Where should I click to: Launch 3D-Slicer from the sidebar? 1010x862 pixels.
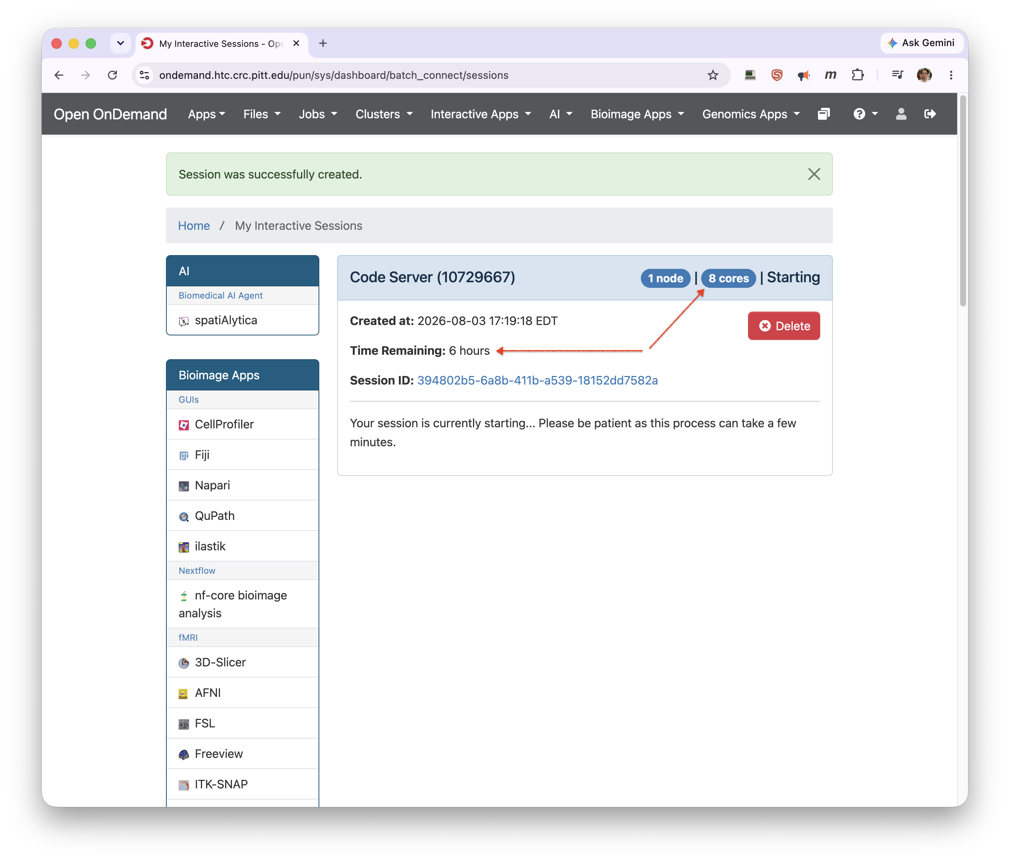click(x=243, y=662)
